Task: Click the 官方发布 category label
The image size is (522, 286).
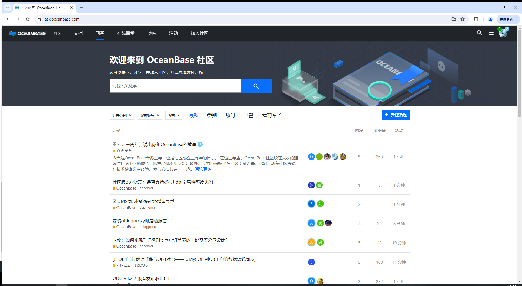Action: pos(124,151)
